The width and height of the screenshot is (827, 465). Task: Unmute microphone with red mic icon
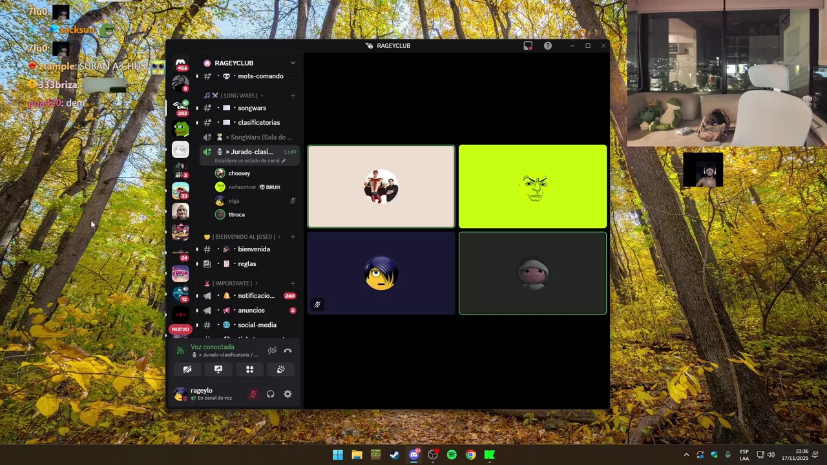(x=253, y=394)
